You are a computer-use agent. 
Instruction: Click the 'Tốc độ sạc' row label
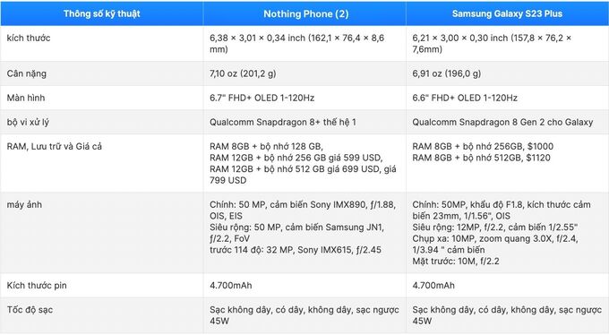coord(30,310)
